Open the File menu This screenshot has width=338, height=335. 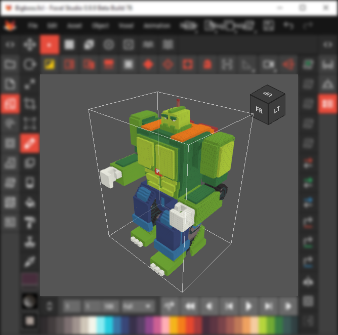tap(33, 25)
